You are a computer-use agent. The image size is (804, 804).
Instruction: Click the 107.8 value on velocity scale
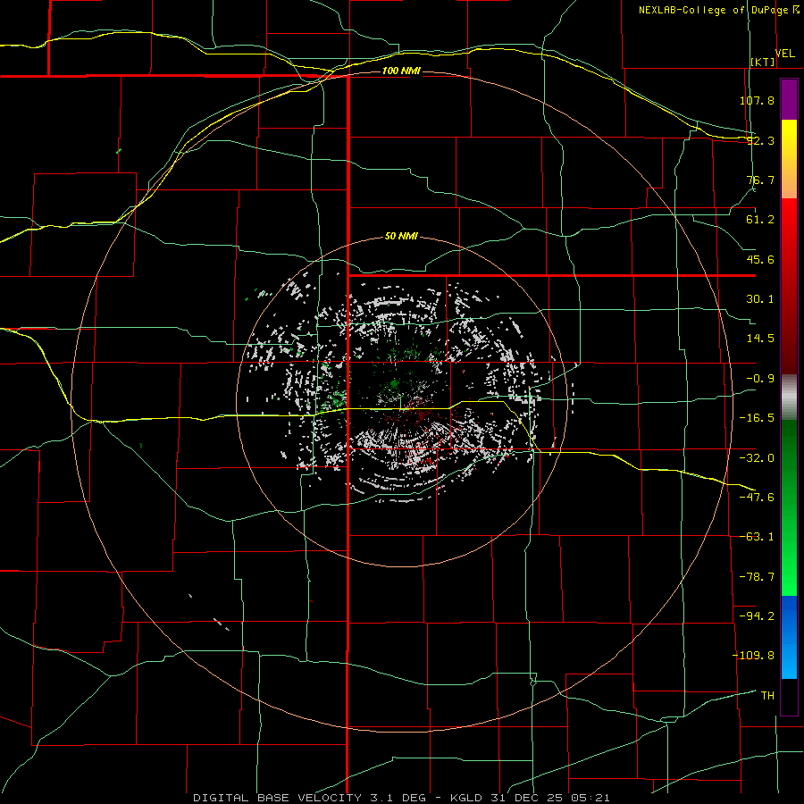(757, 100)
